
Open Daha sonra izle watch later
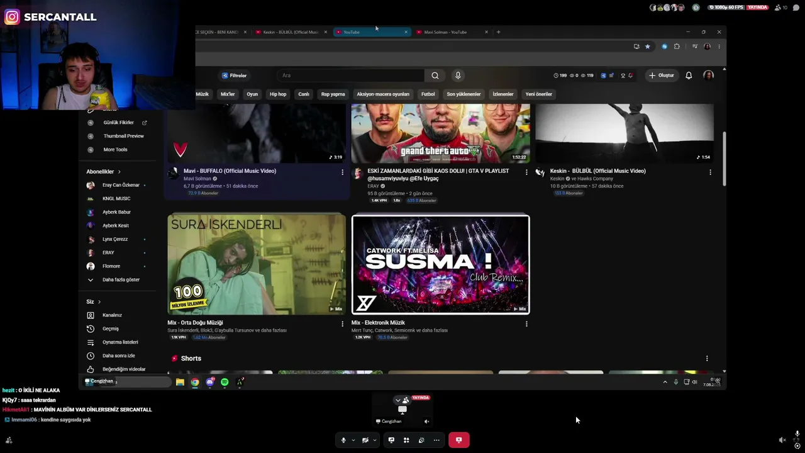tap(118, 355)
